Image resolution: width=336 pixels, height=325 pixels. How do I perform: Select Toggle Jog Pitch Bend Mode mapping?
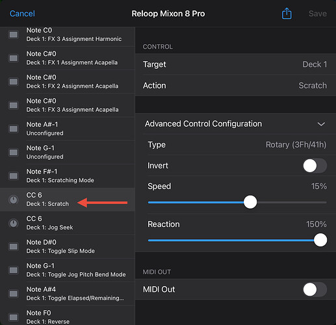68,270
